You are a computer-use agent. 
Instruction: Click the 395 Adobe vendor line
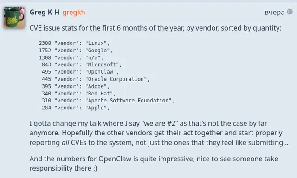pyautogui.click(x=76, y=86)
